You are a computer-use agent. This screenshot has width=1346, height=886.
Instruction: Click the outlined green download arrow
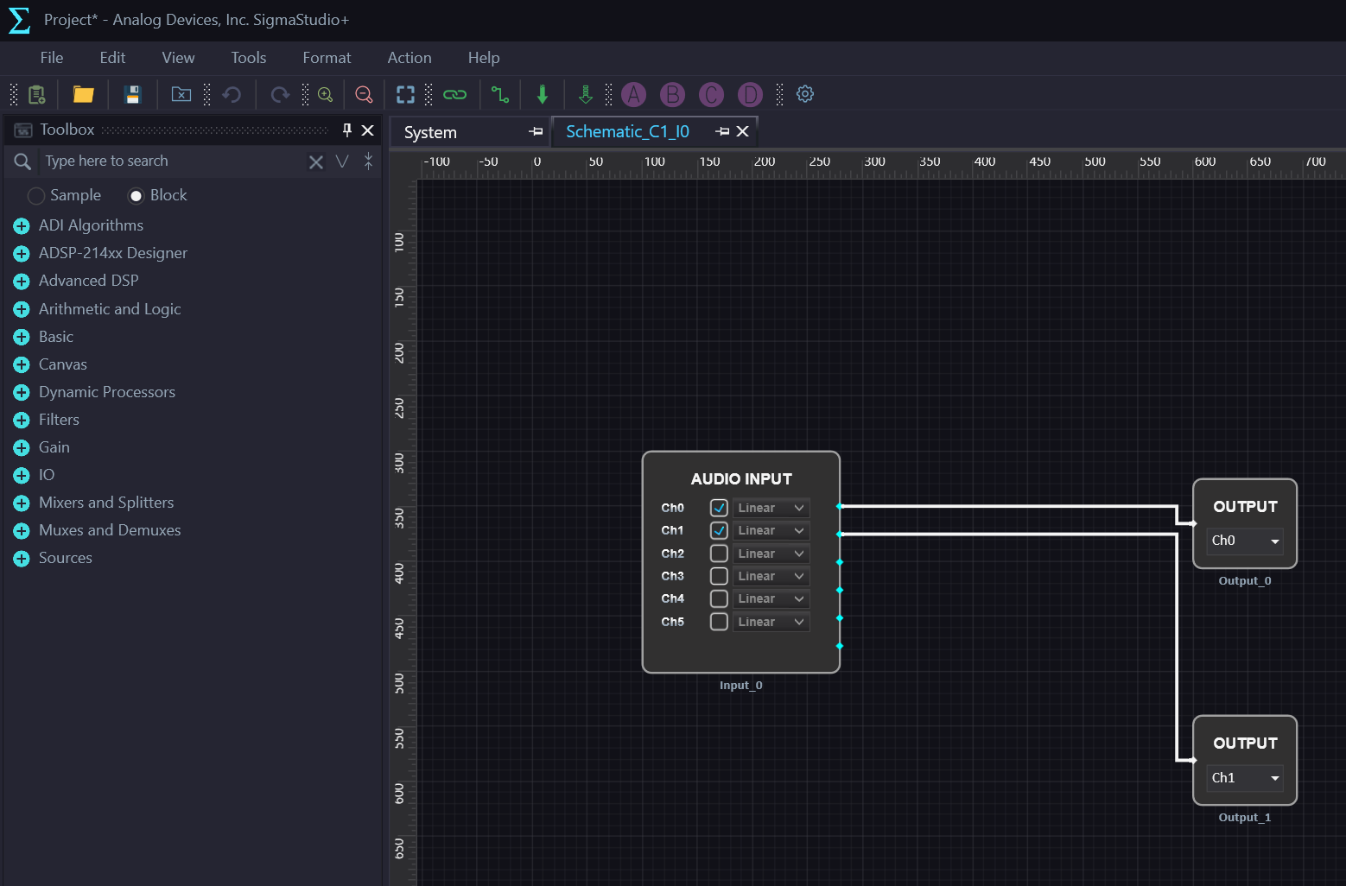[586, 94]
